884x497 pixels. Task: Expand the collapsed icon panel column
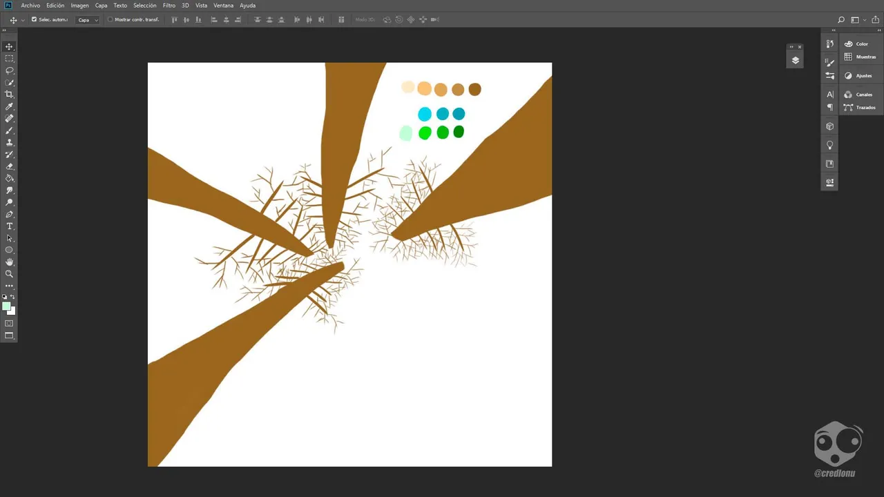click(x=834, y=30)
